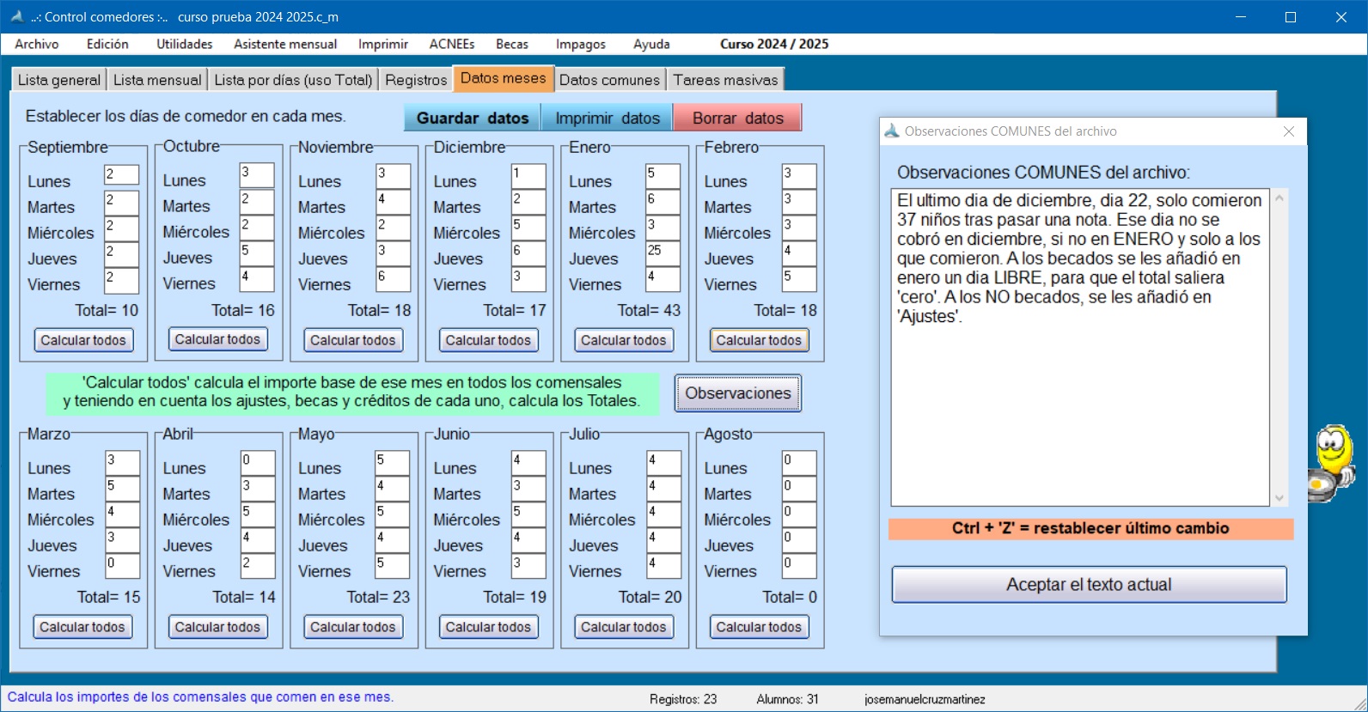This screenshot has width=1368, height=712.
Task: Switch to the Lista mensual tab
Action: (157, 80)
